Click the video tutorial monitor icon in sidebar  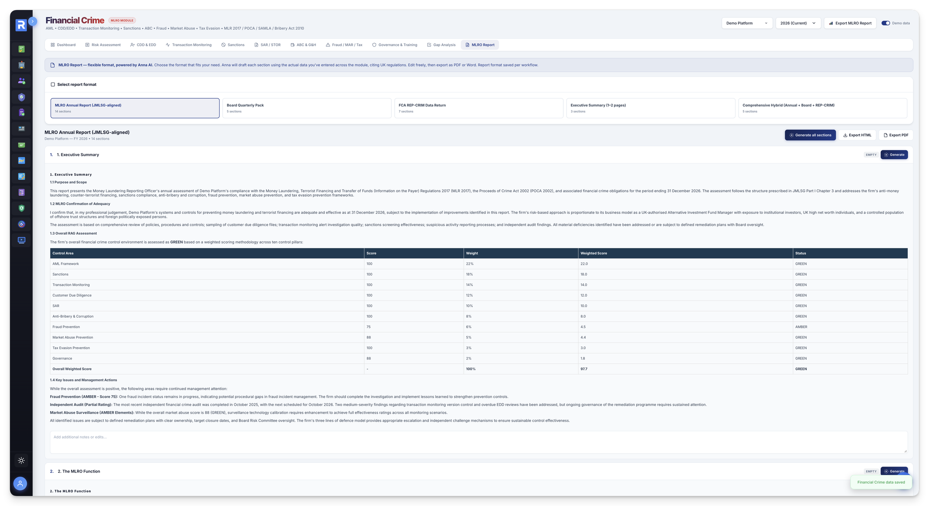click(21, 240)
